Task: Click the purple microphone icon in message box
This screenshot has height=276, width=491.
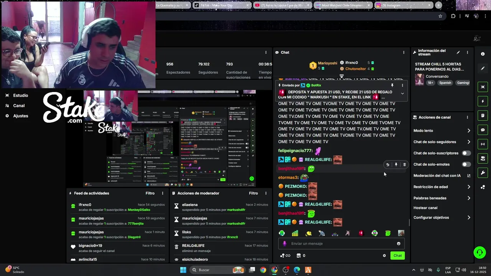Action: pos(284,243)
